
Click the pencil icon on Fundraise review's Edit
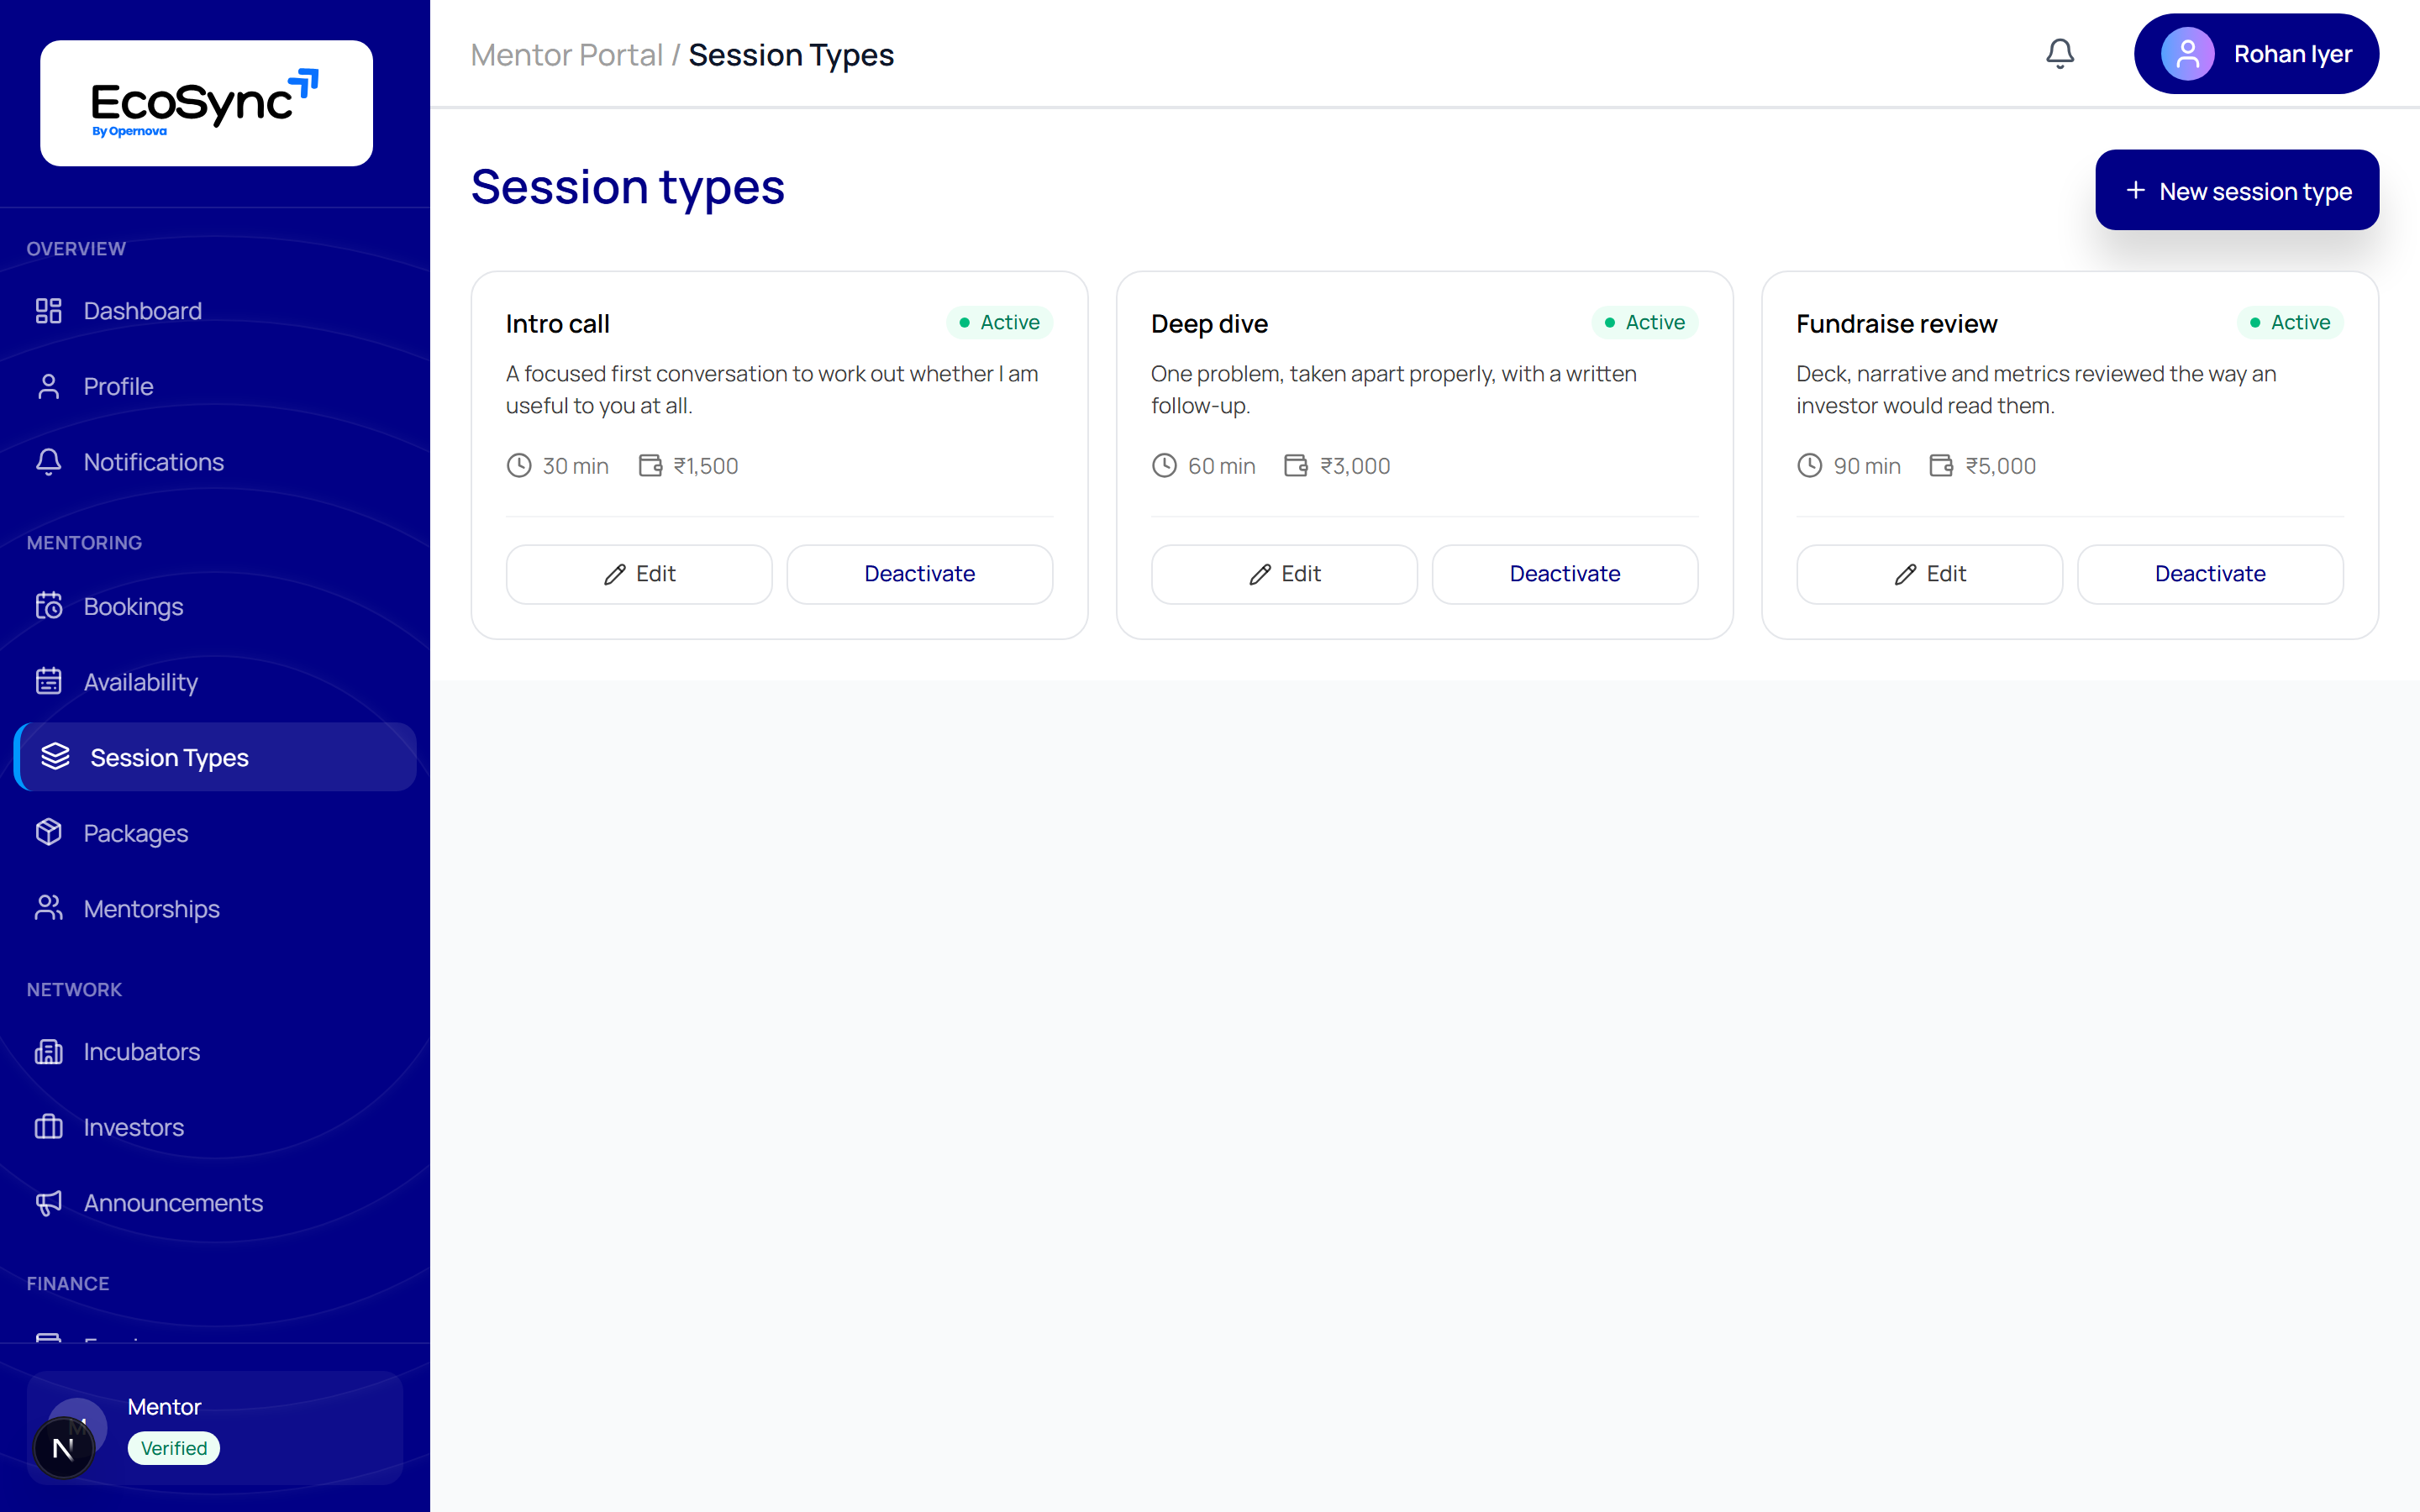(1905, 574)
